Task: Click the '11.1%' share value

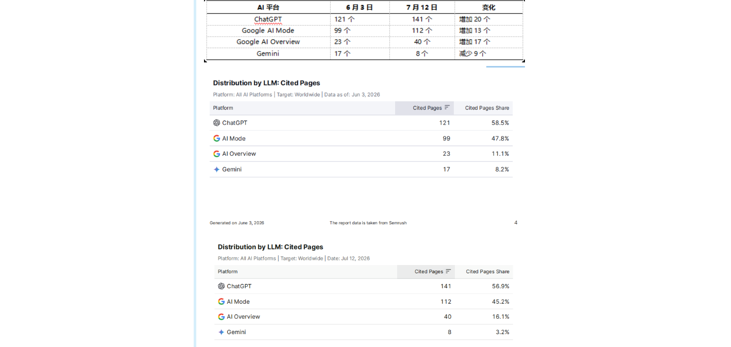Action: point(501,154)
